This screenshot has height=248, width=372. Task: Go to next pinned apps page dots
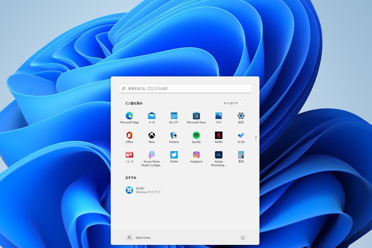tap(256, 138)
